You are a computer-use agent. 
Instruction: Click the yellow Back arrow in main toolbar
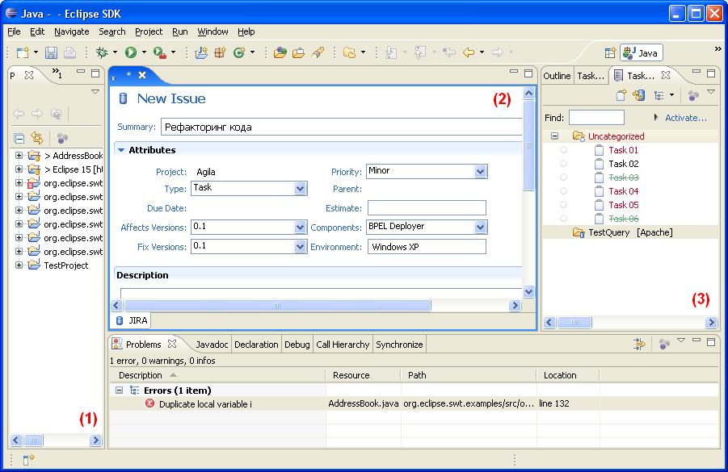click(x=469, y=53)
